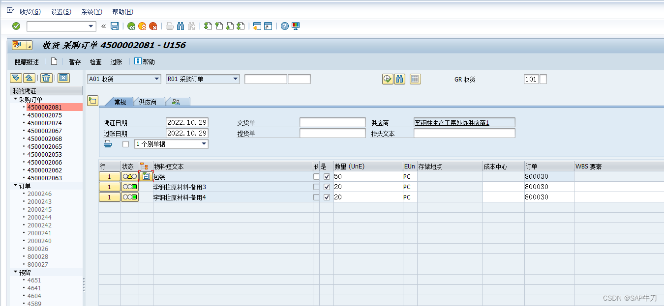Image resolution: width=664 pixels, height=306 pixels.
Task: Click the 隐藏概述 button
Action: click(x=27, y=62)
